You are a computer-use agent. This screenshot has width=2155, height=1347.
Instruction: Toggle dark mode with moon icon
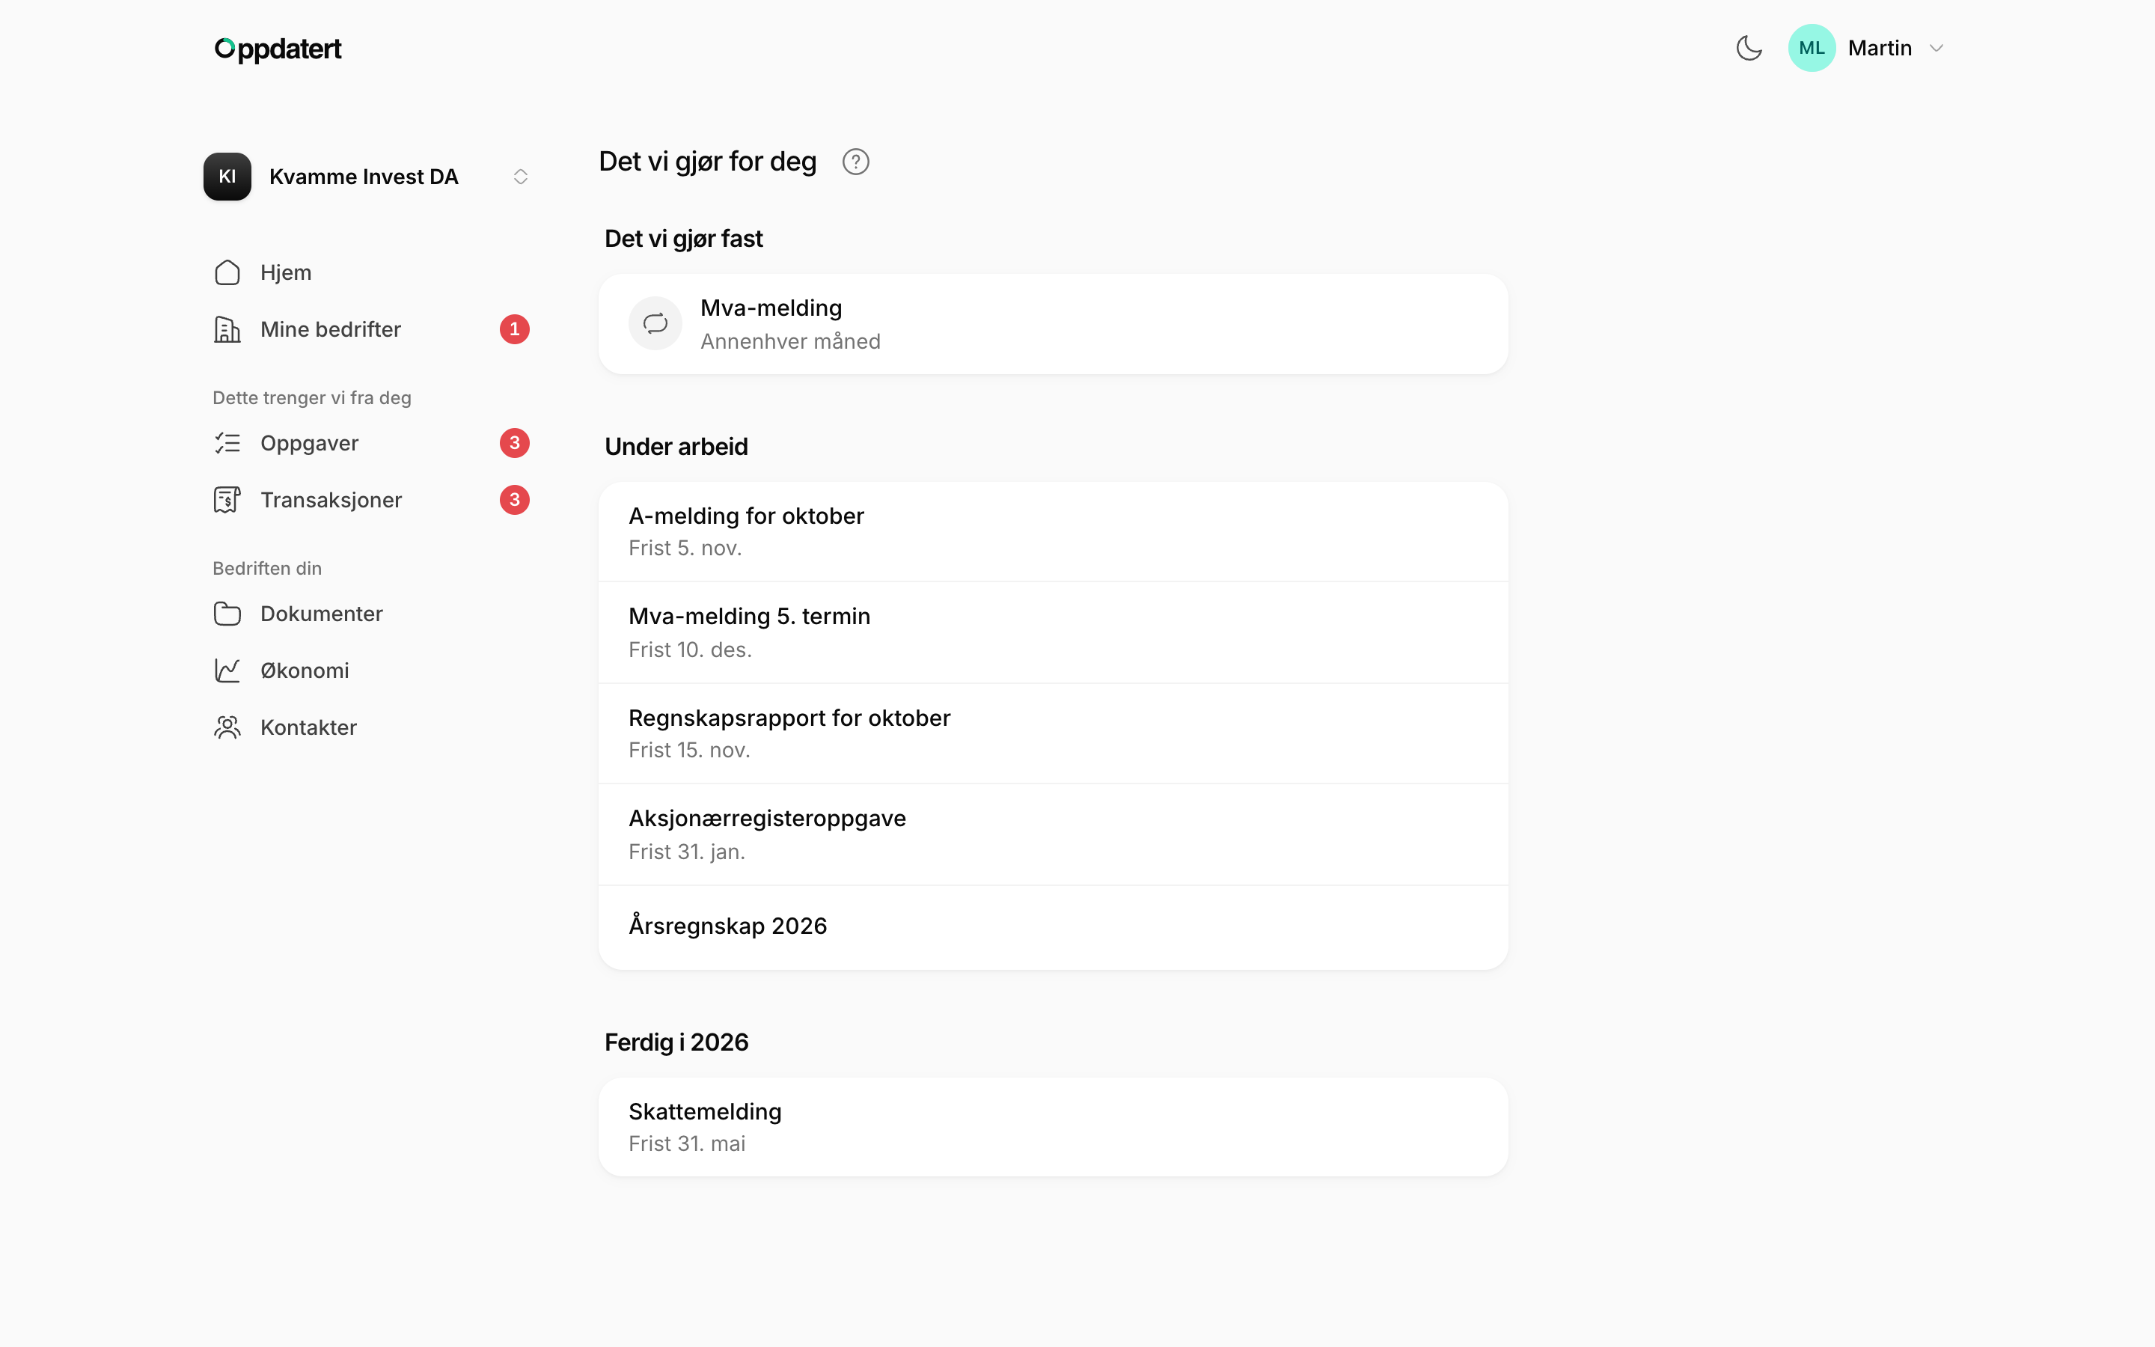tap(1749, 48)
